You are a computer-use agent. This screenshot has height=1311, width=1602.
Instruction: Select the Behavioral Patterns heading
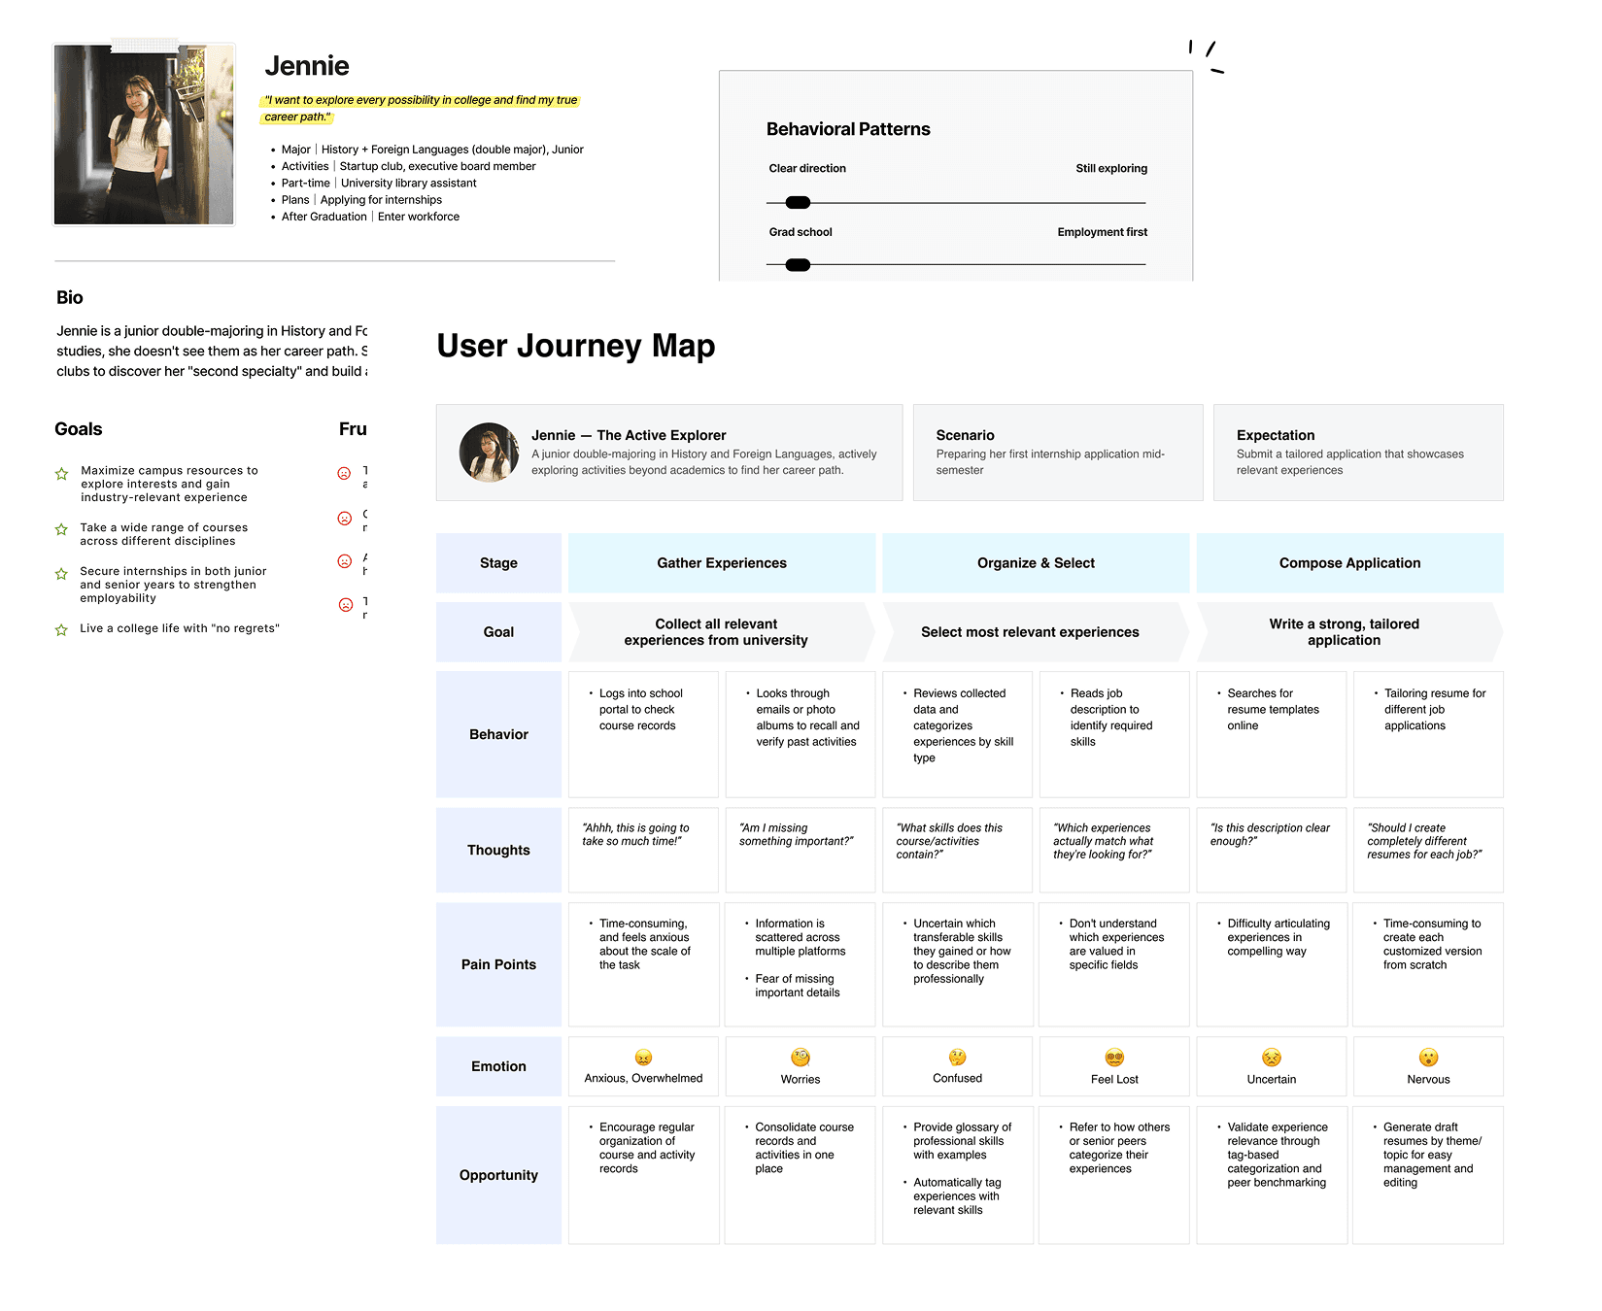848,129
